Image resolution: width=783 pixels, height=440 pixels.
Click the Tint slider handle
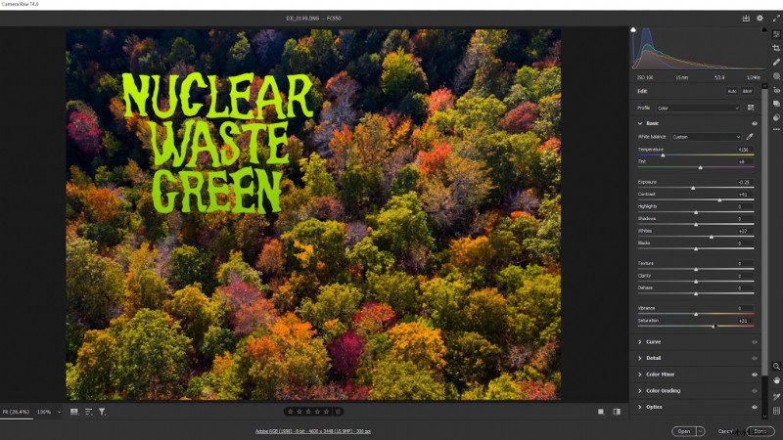point(700,167)
